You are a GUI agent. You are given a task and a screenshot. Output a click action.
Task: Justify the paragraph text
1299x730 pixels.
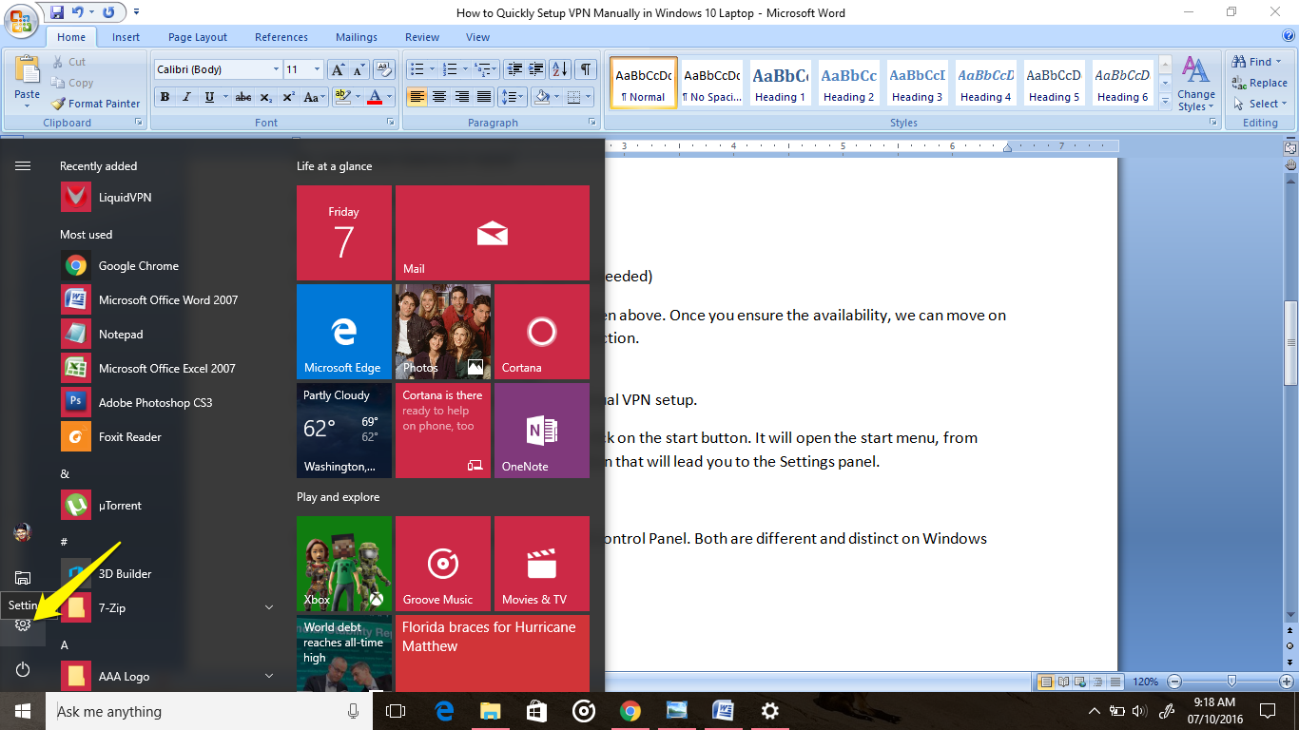[x=484, y=97]
